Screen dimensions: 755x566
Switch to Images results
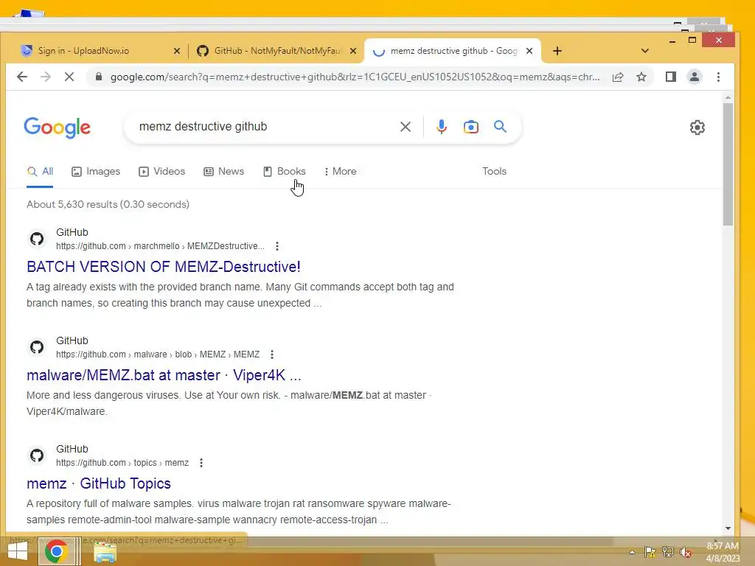tap(96, 171)
